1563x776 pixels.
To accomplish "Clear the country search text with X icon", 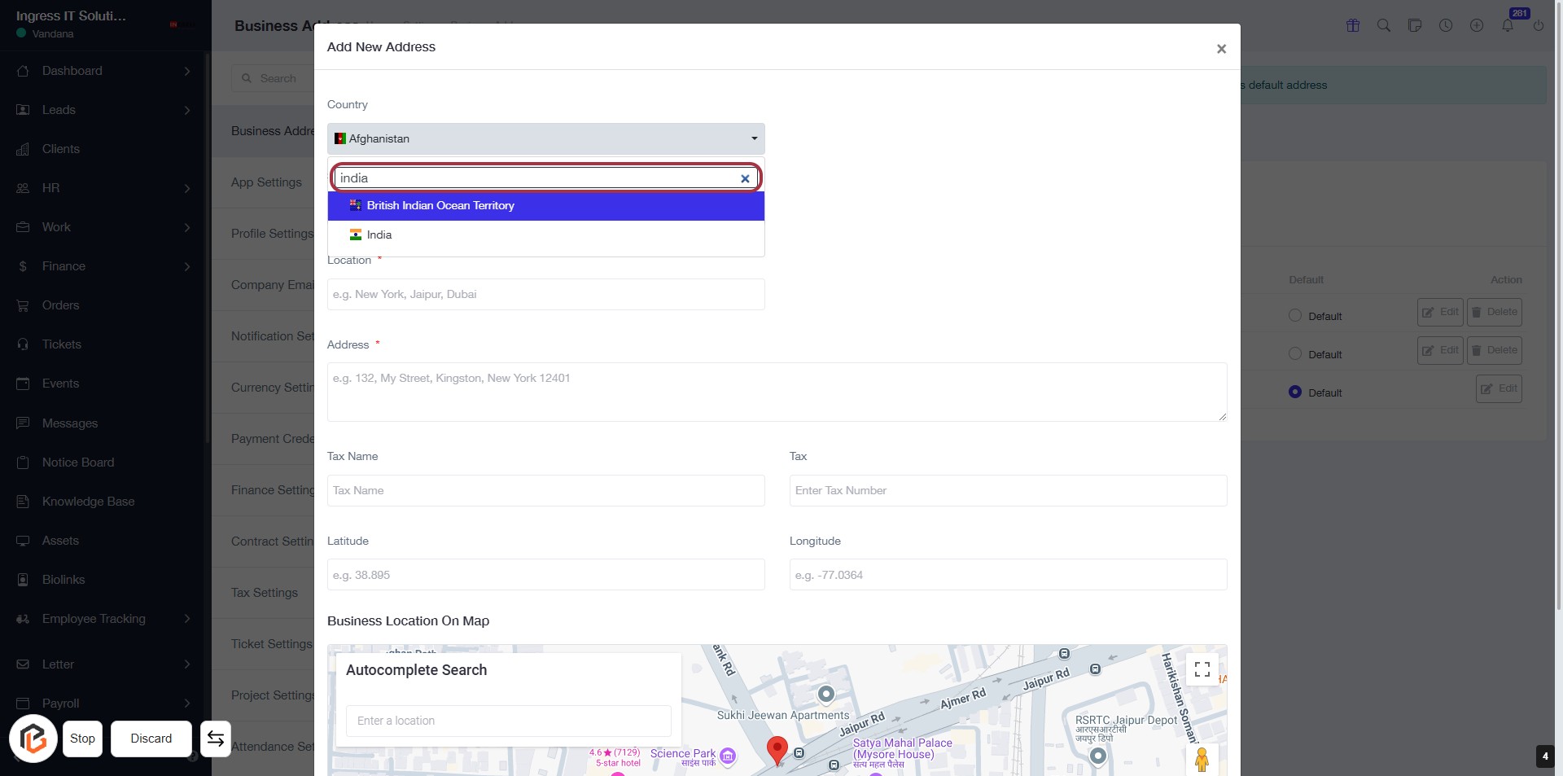I will (745, 178).
